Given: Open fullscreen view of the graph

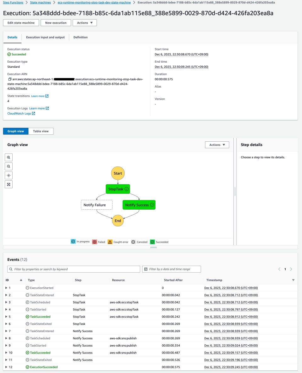Looking at the screenshot, I should coord(8,184).
